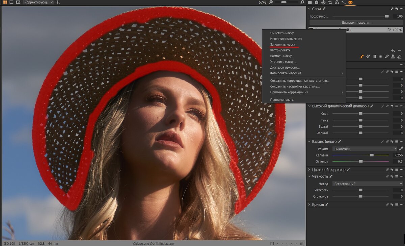Viewport: 405px width, 246px height.
Task: Zoom in with right magnifier icon
Action: pyautogui.click(x=302, y=2)
